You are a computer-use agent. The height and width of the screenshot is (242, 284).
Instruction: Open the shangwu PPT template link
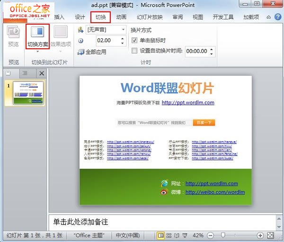click(x=131, y=142)
